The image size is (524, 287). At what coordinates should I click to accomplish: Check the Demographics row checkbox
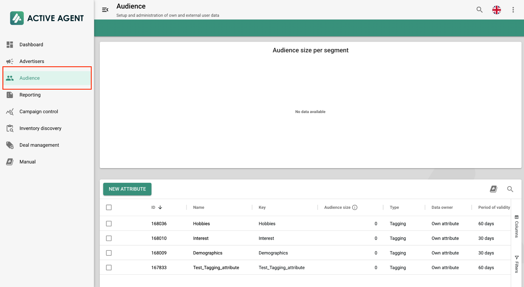(x=109, y=253)
